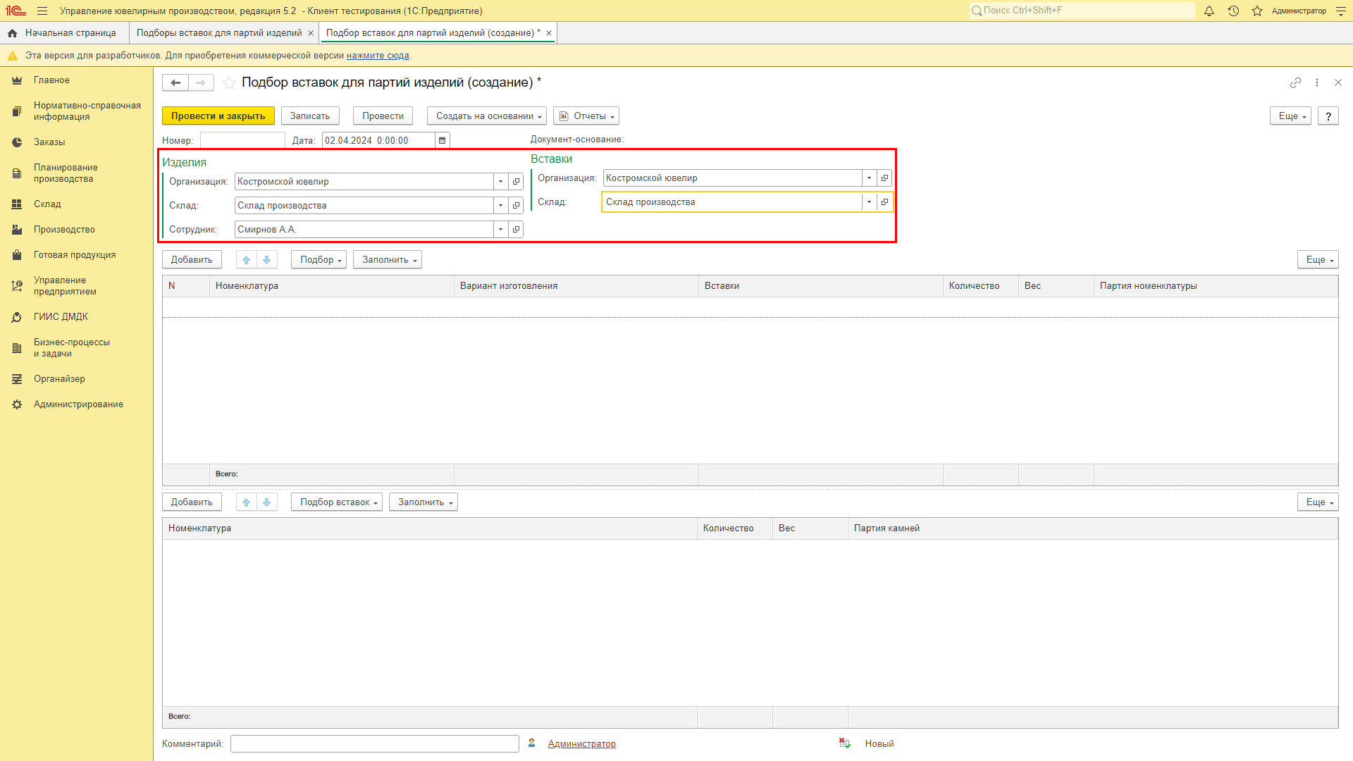Click the Провести button
The width and height of the screenshot is (1353, 761).
click(383, 116)
